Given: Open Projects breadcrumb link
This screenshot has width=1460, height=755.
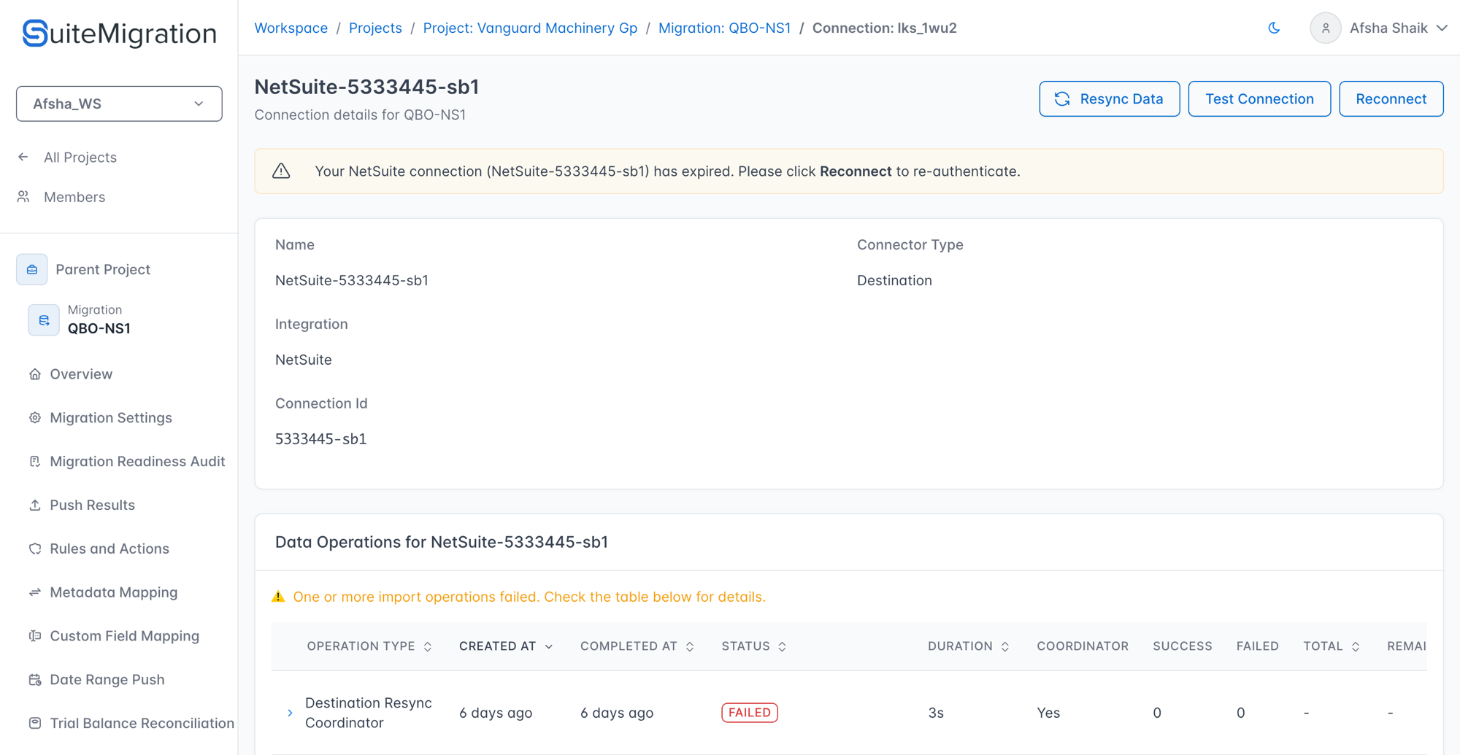Looking at the screenshot, I should coord(375,28).
